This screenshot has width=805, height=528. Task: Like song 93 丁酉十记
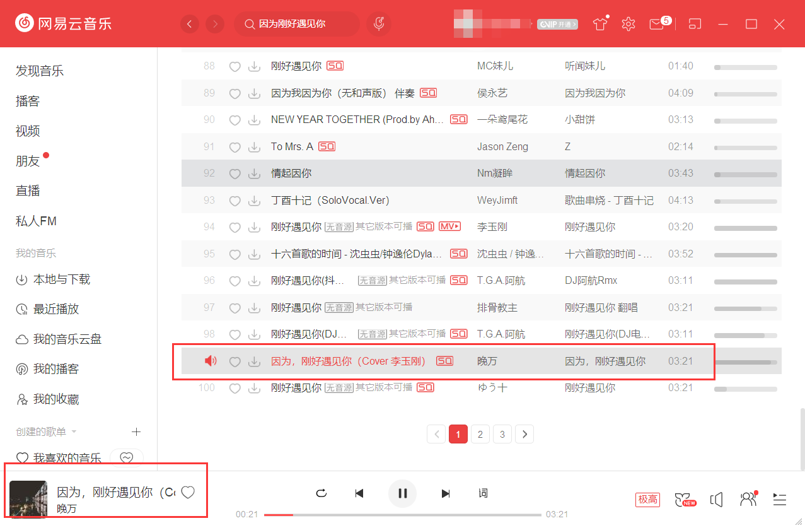click(x=235, y=201)
